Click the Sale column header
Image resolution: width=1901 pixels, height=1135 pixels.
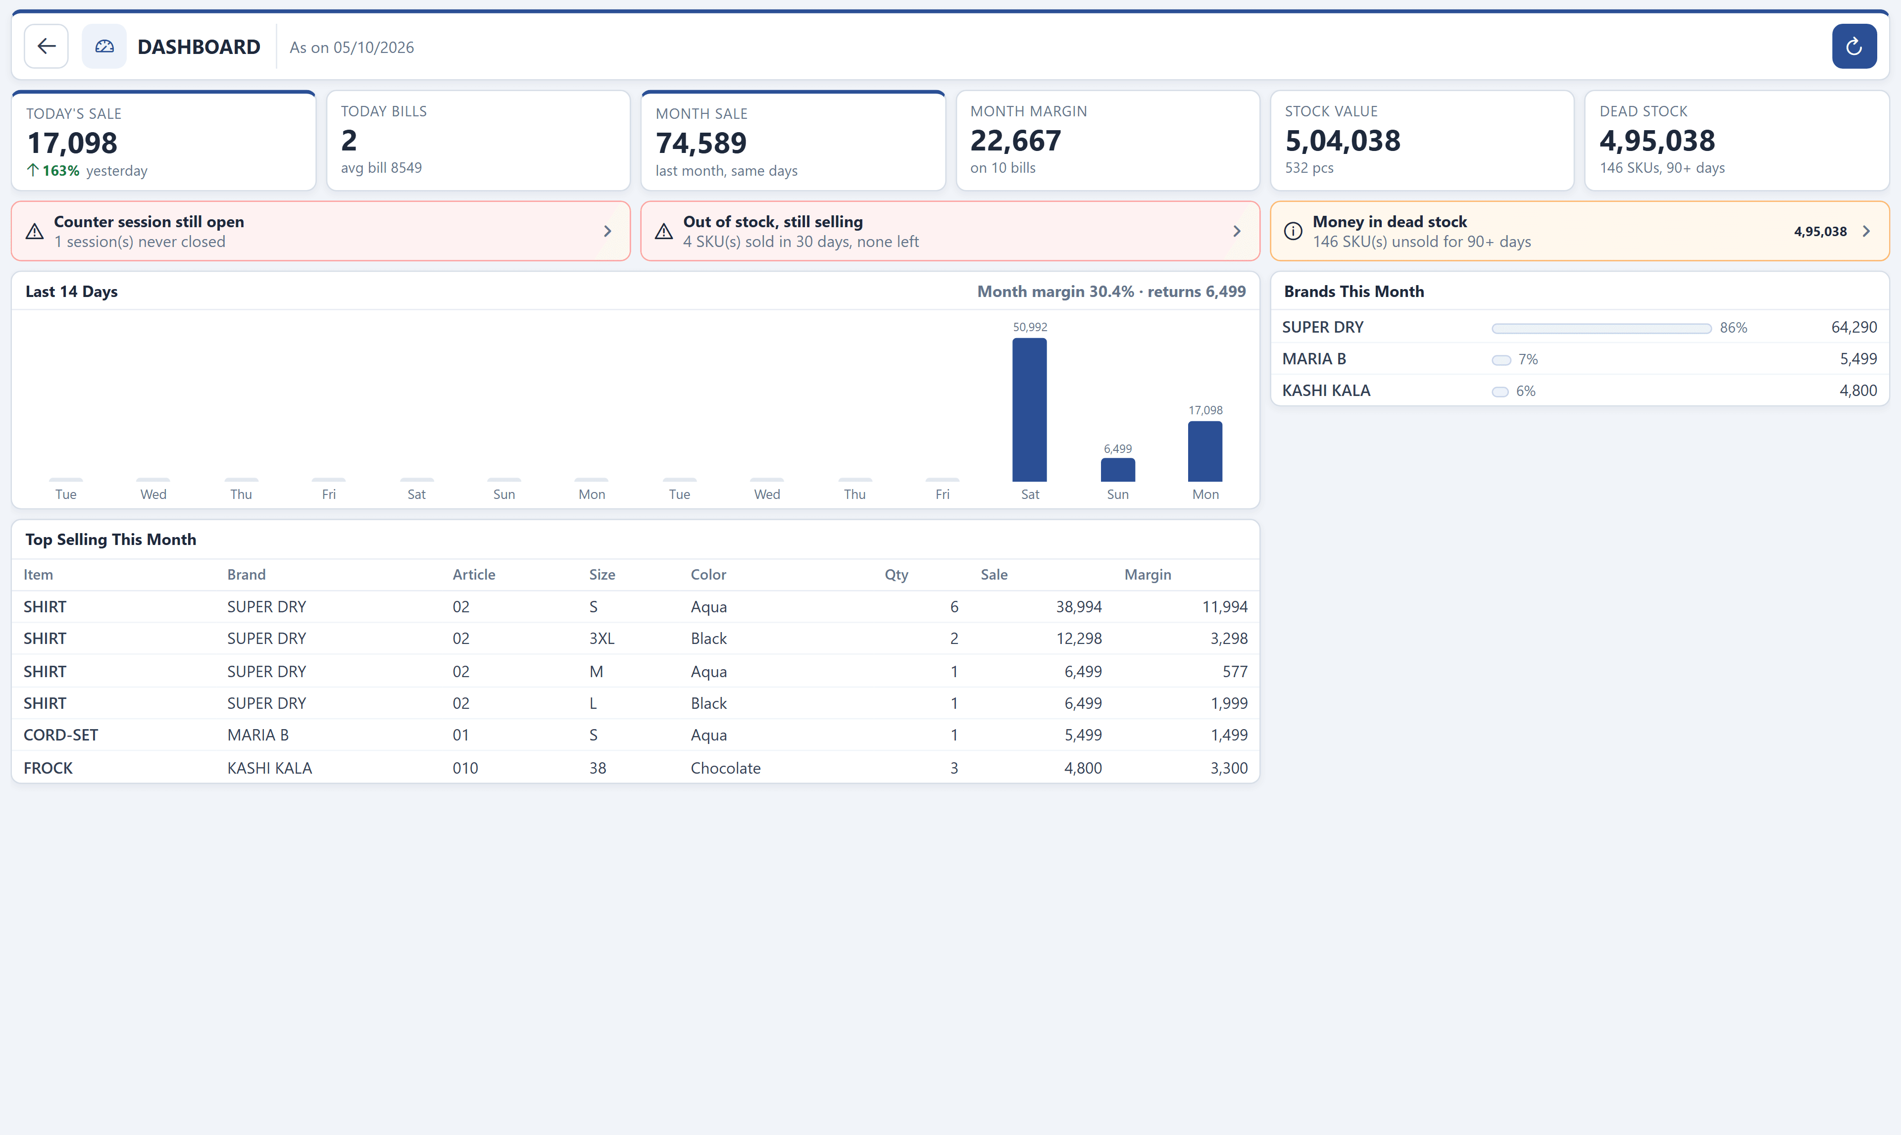click(994, 574)
